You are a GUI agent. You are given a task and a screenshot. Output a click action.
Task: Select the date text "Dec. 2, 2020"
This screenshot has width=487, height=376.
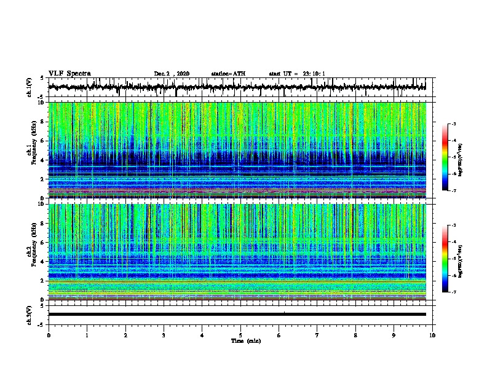172,74
